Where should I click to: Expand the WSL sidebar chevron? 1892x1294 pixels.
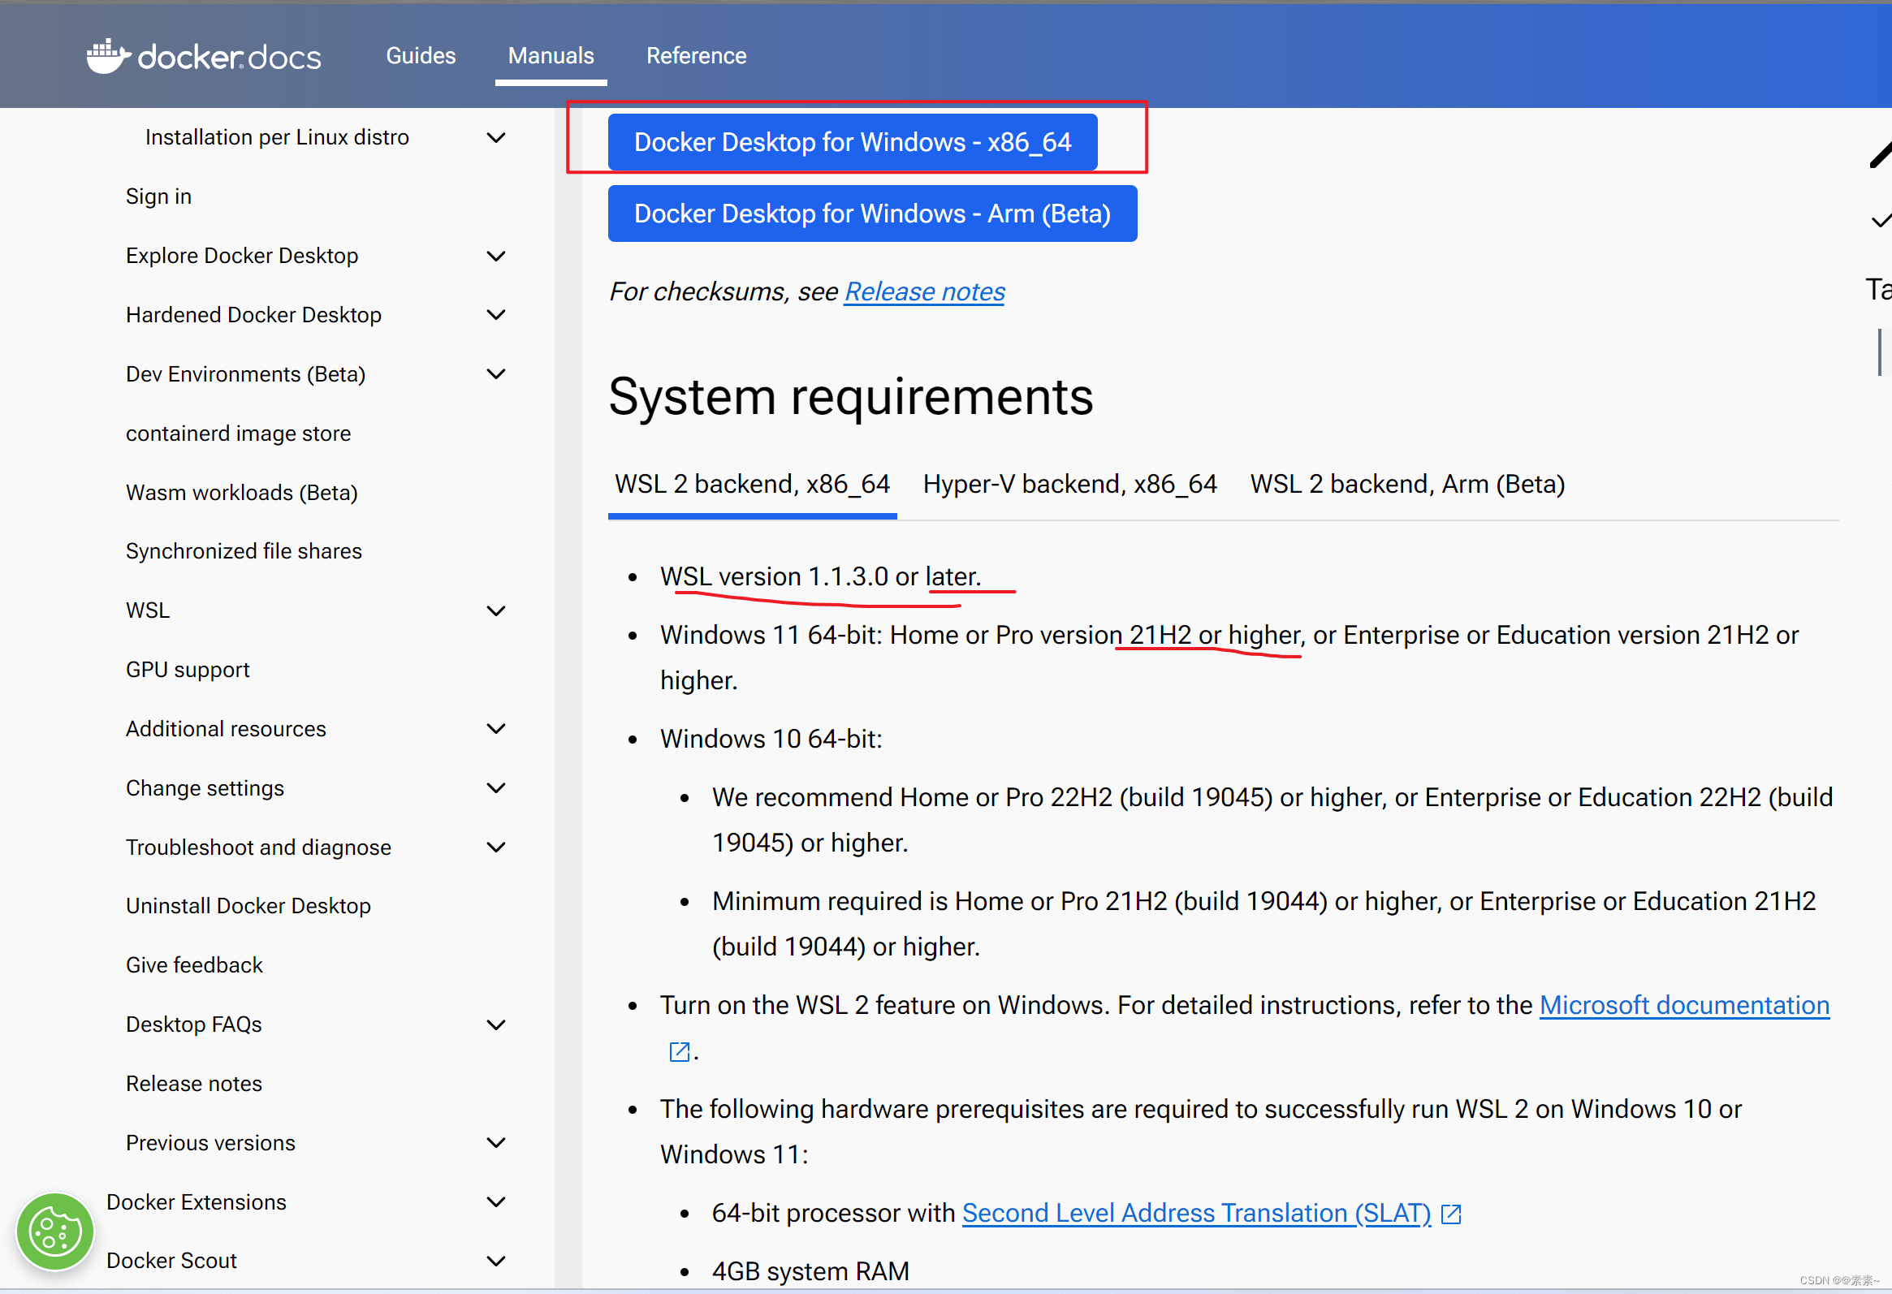pos(496,611)
